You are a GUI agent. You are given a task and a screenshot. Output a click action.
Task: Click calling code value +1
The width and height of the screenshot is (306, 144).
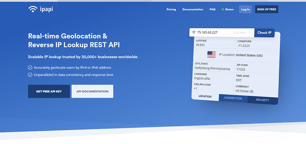[x=195, y=89]
